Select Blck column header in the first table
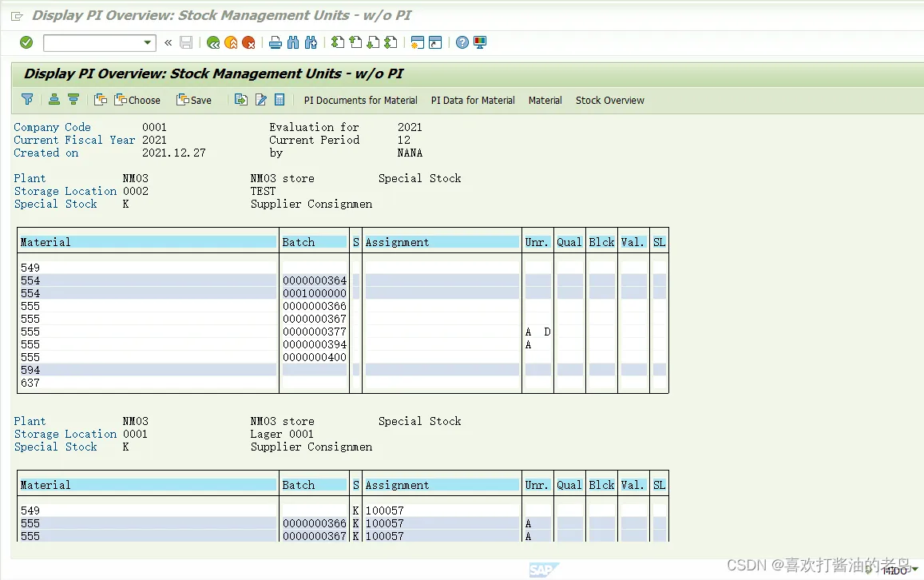924x580 pixels. (x=601, y=242)
